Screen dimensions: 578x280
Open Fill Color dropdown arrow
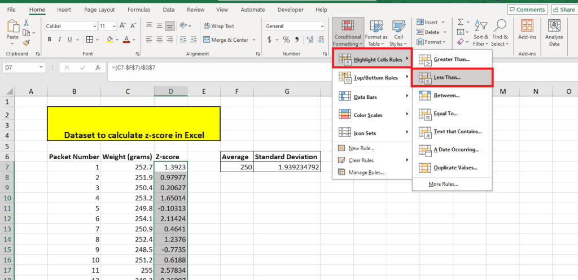117,40
